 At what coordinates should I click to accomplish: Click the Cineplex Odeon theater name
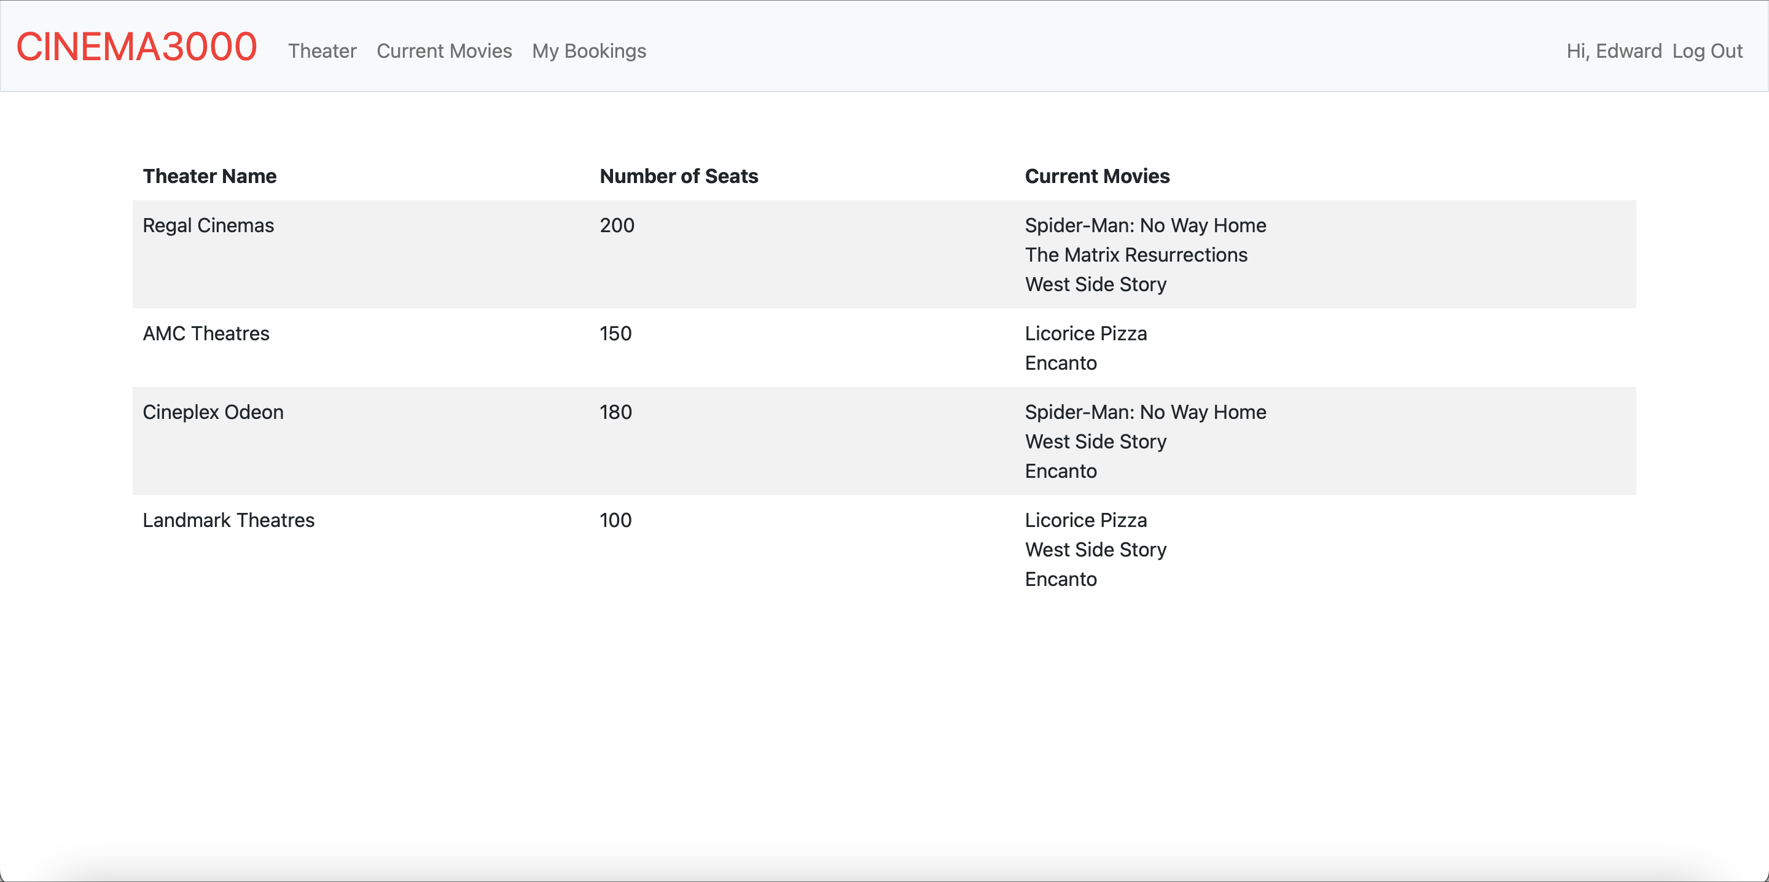tap(213, 412)
